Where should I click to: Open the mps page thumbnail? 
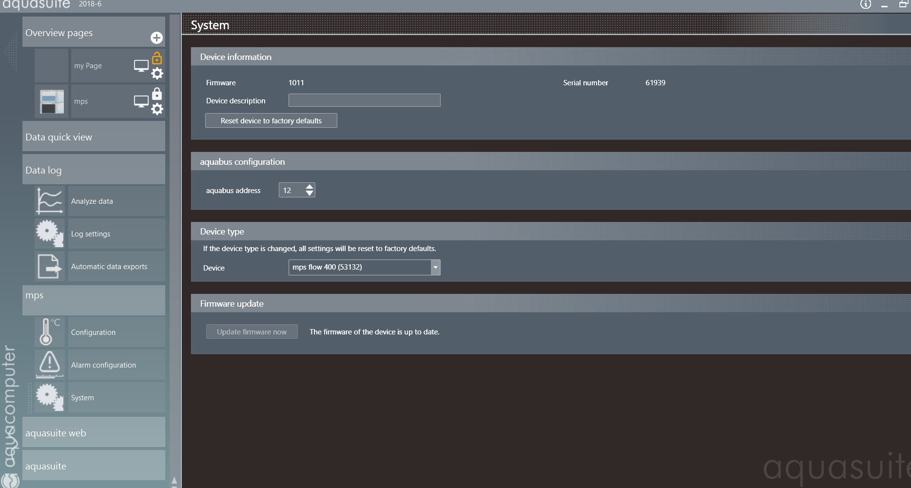[x=52, y=101]
